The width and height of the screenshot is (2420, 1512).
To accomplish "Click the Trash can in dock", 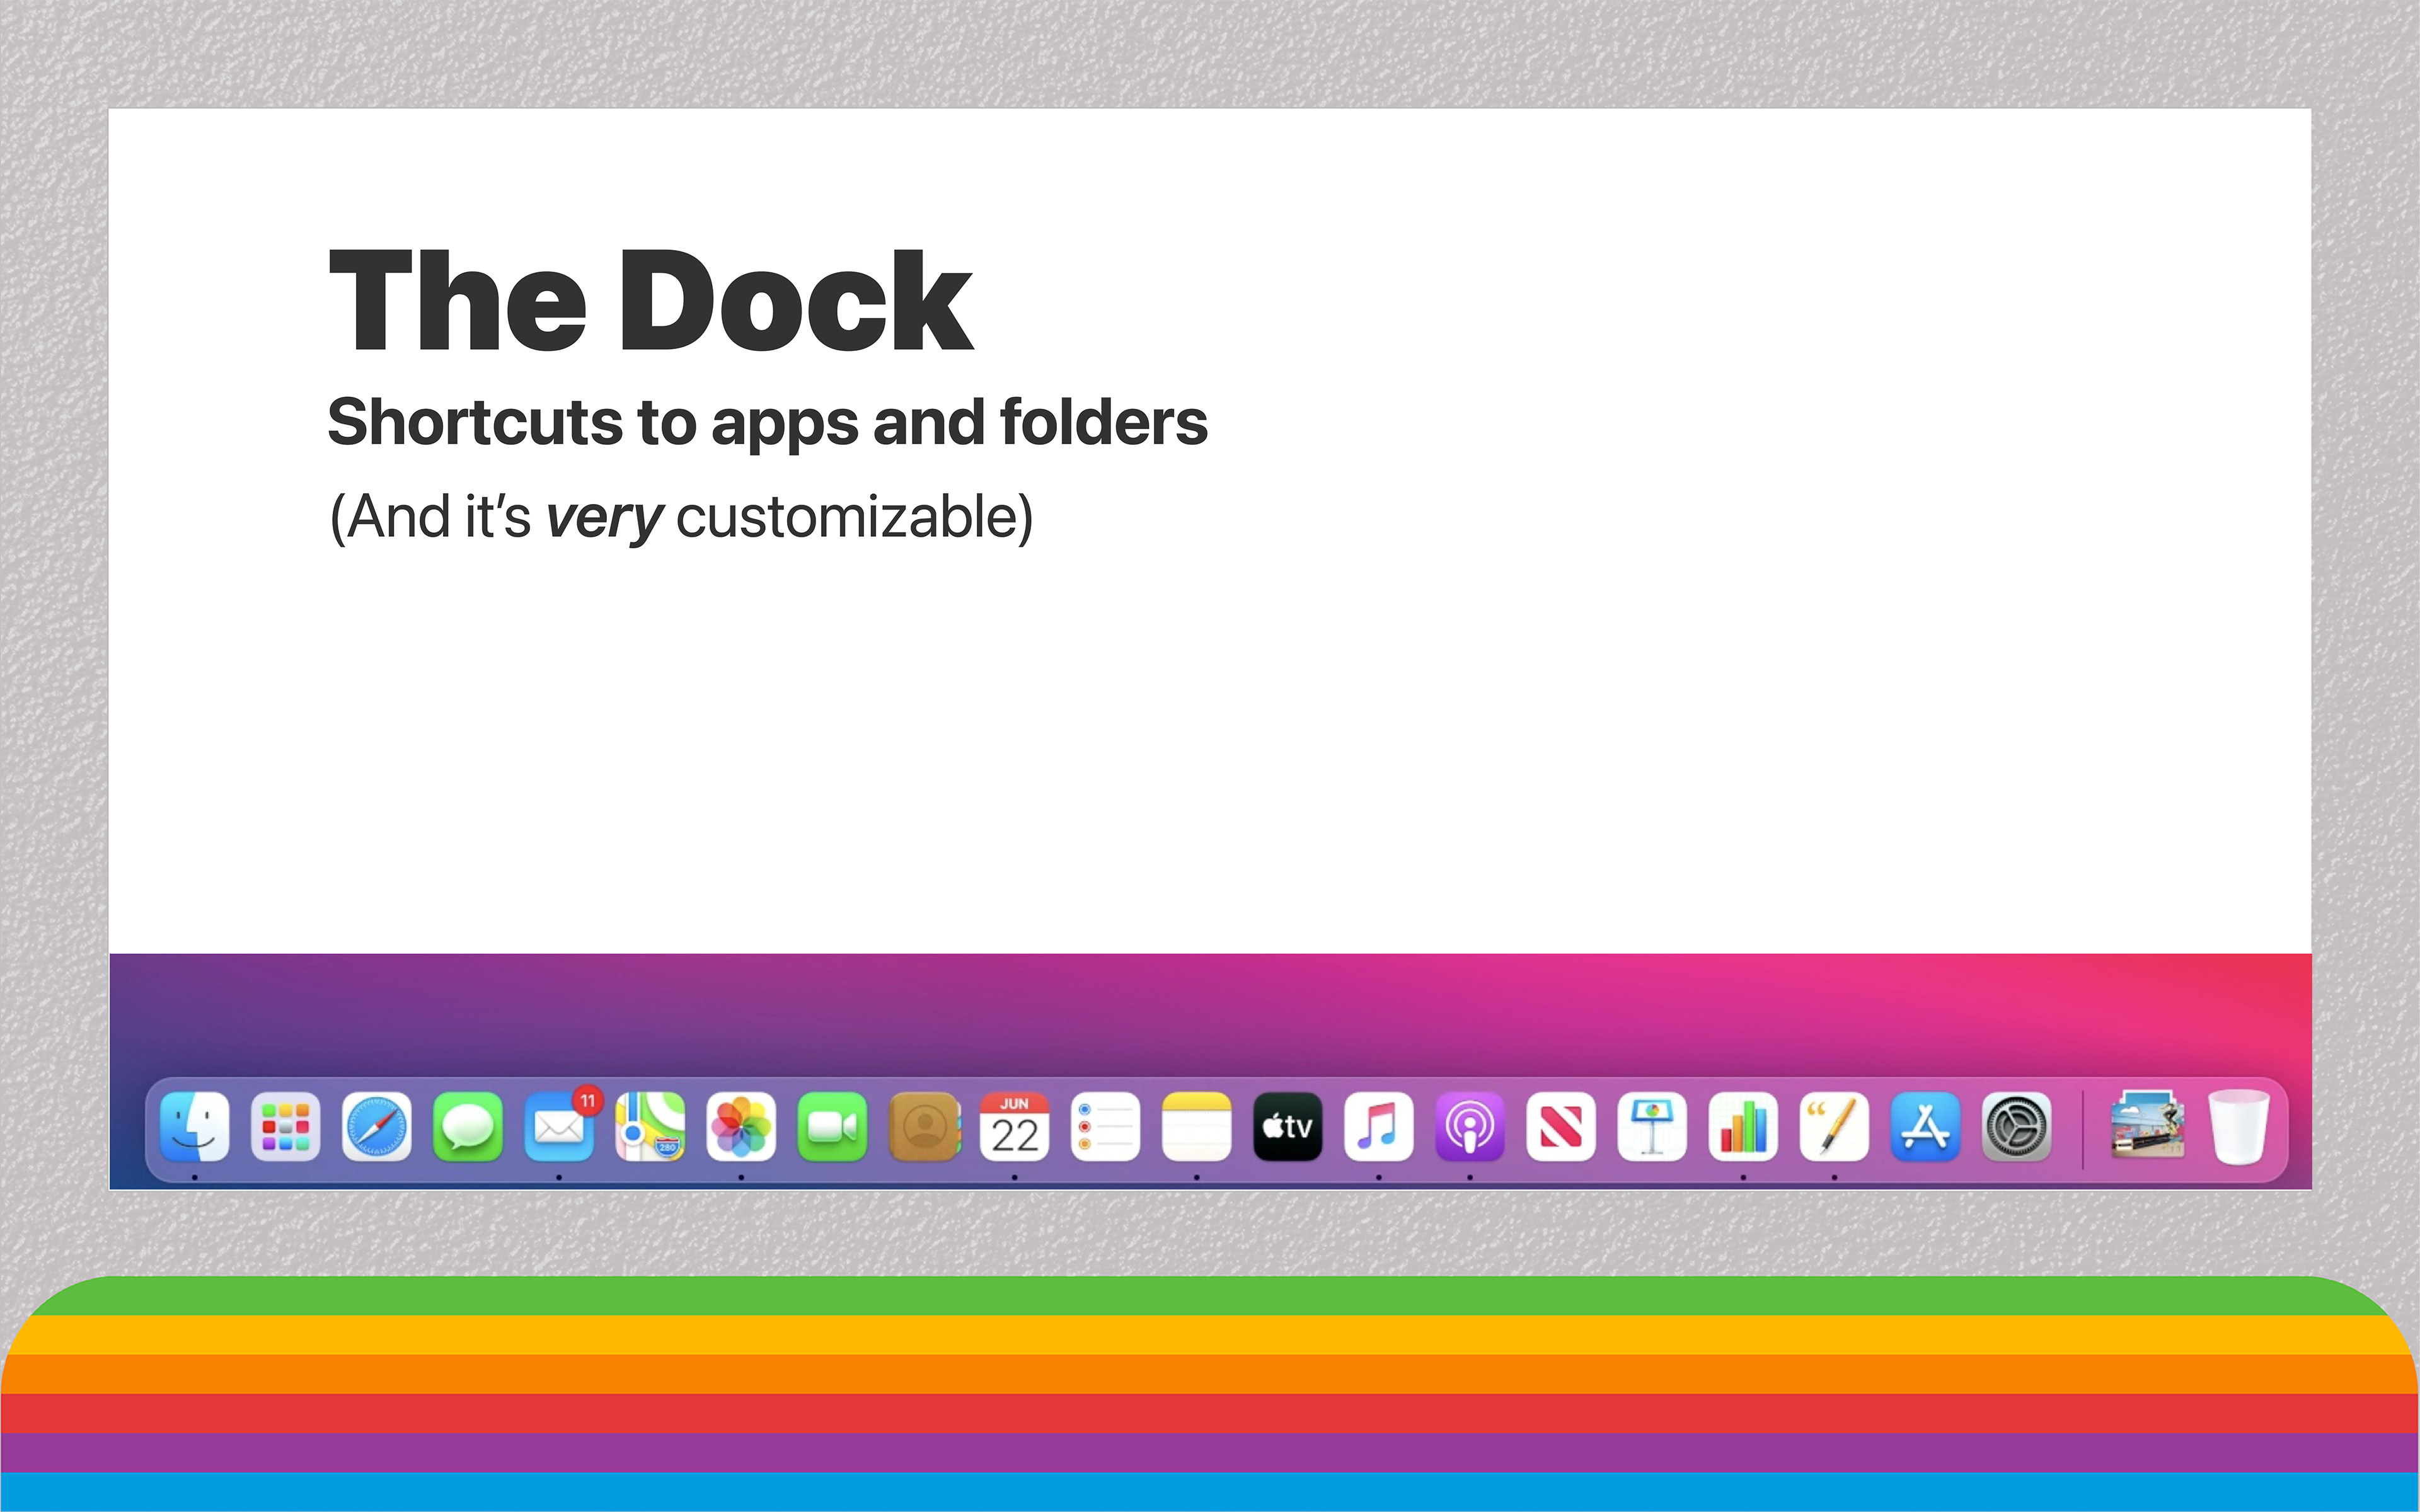I will tap(2238, 1127).
